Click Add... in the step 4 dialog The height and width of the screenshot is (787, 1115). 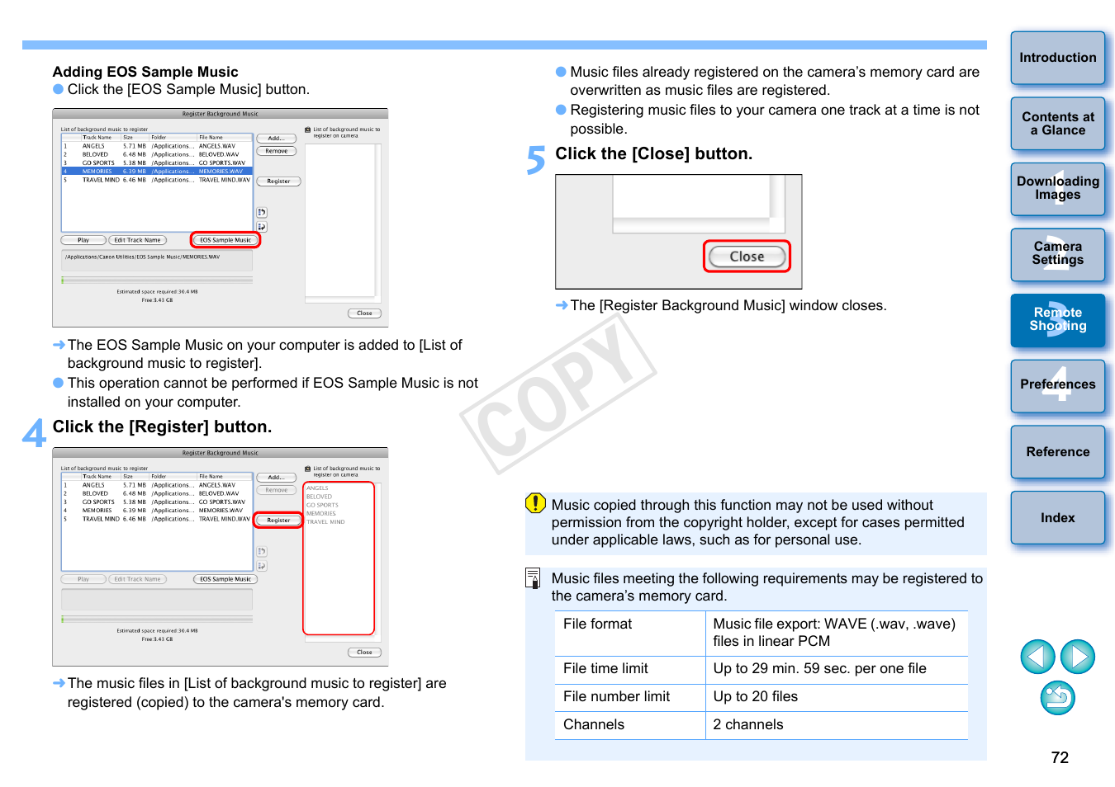click(x=276, y=478)
